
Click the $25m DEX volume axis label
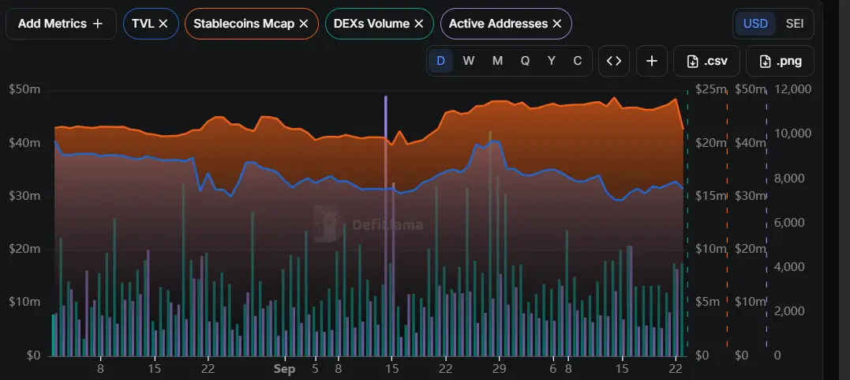[710, 89]
